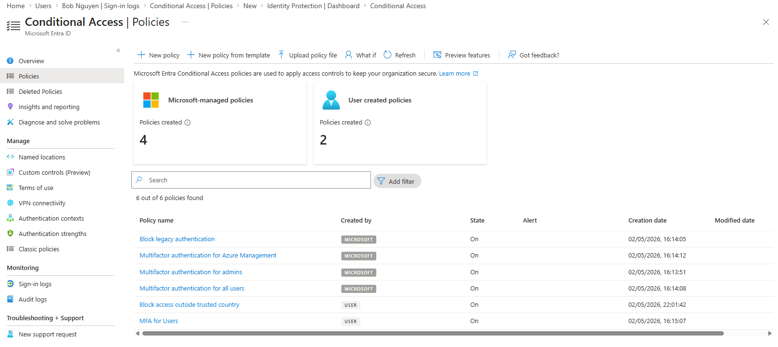
Task: Collapse the sidebar with the double chevron
Action: (118, 50)
